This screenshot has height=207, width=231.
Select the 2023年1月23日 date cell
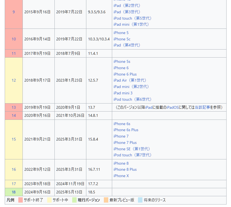click(70, 80)
